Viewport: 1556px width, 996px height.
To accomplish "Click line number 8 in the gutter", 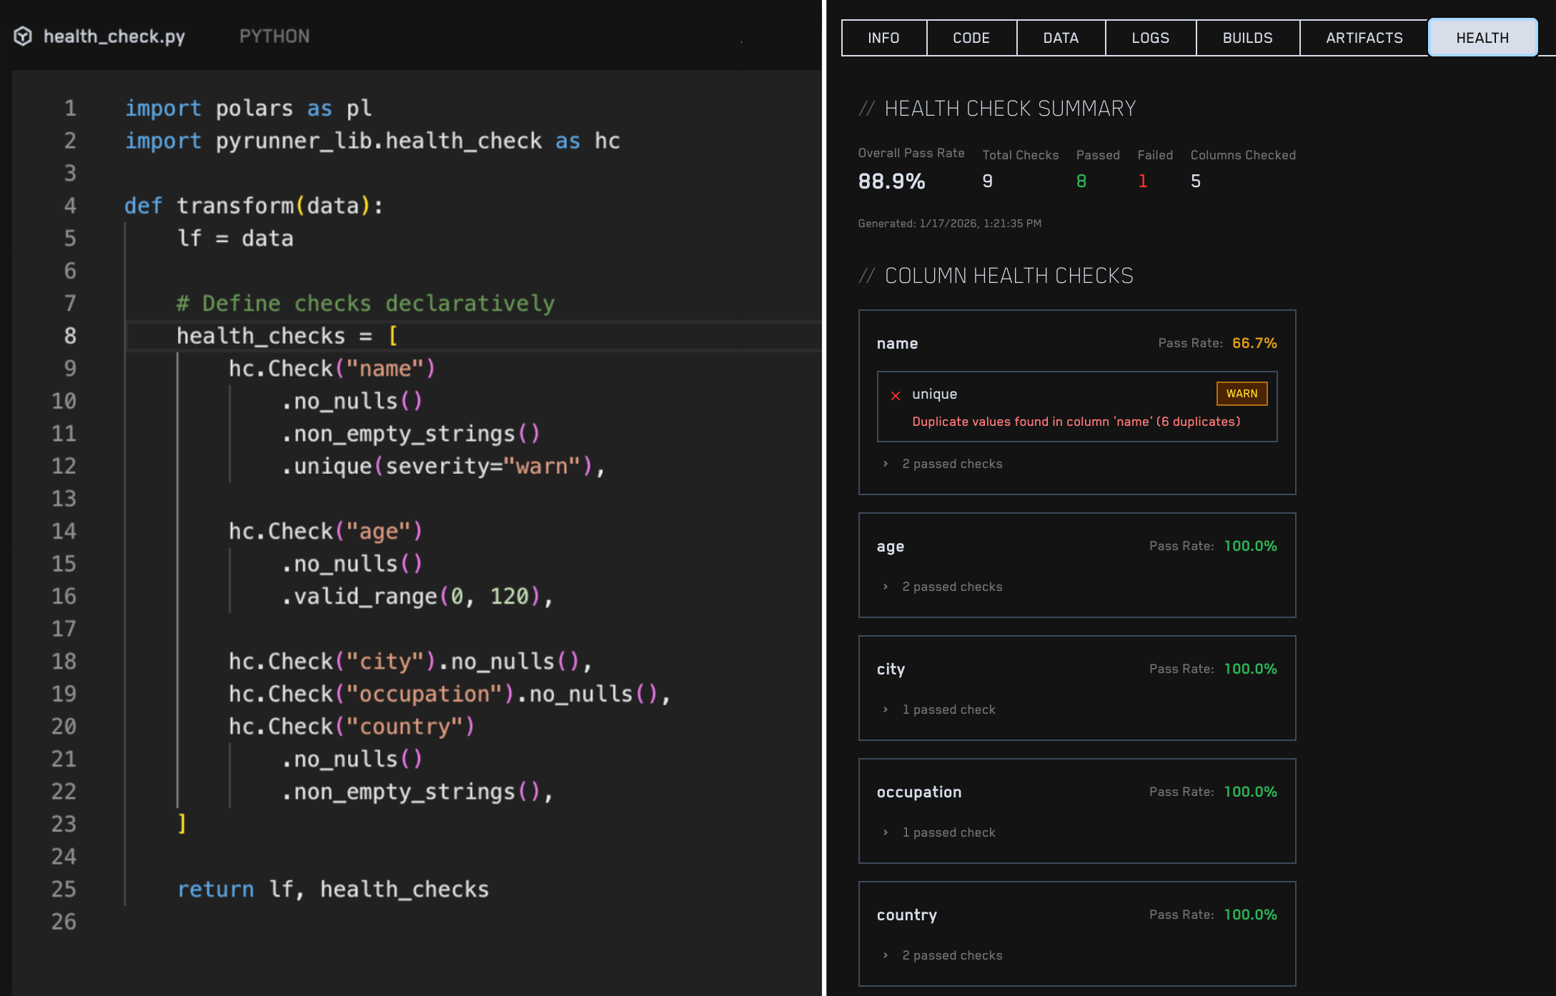I will pos(70,336).
